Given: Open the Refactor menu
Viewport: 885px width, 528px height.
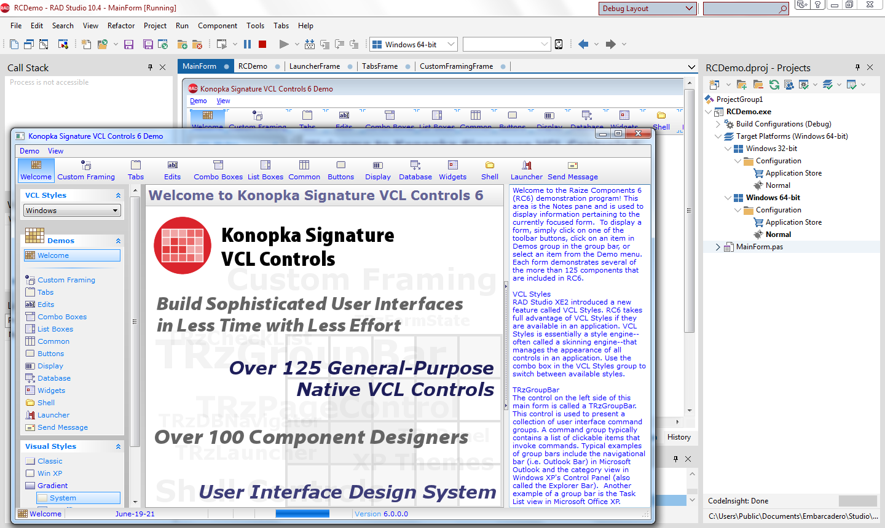Looking at the screenshot, I should (x=121, y=26).
